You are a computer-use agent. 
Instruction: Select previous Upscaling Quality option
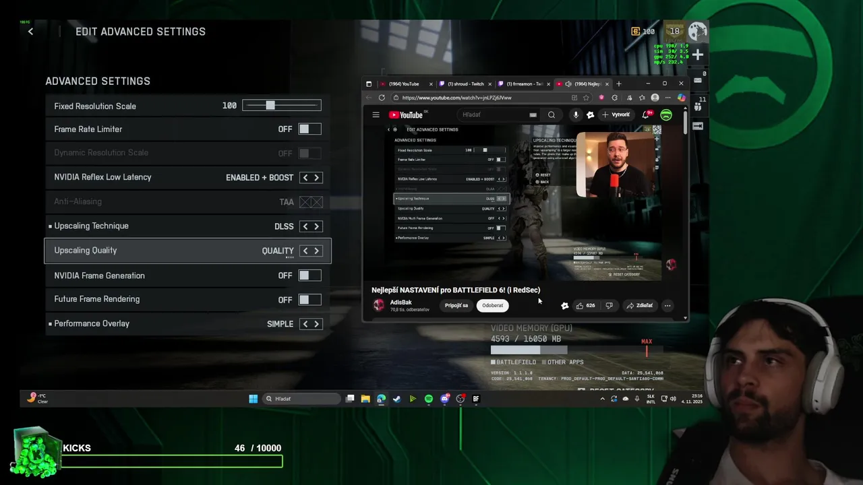[x=305, y=251]
